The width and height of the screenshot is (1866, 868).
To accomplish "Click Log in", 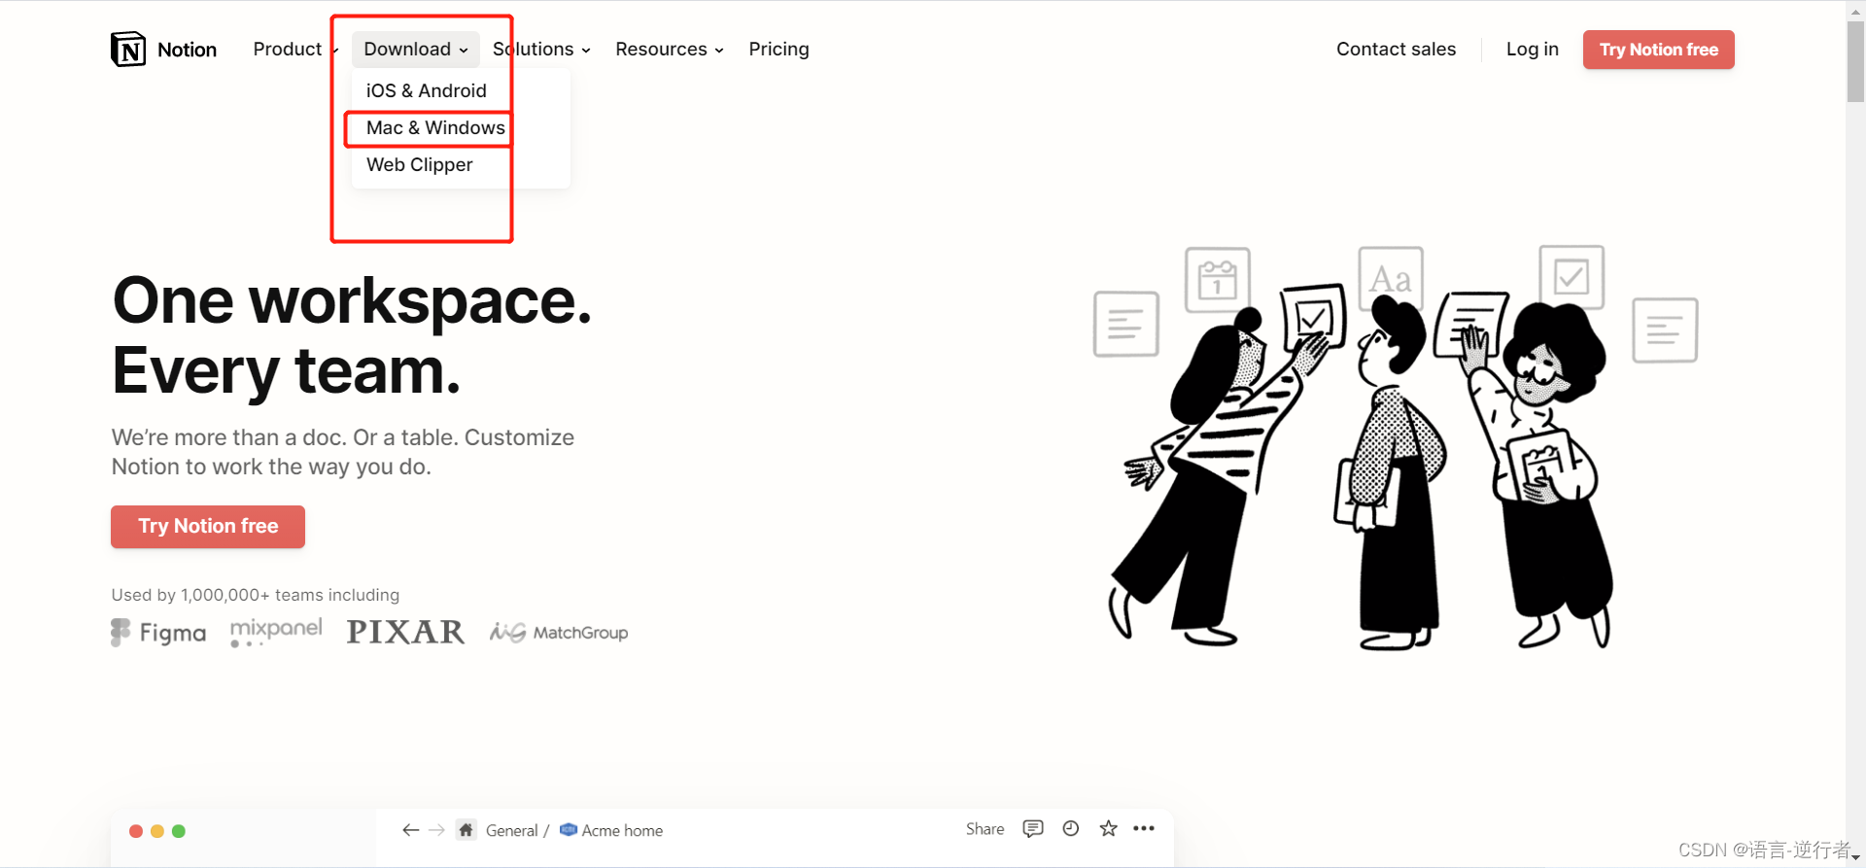I will (x=1533, y=50).
